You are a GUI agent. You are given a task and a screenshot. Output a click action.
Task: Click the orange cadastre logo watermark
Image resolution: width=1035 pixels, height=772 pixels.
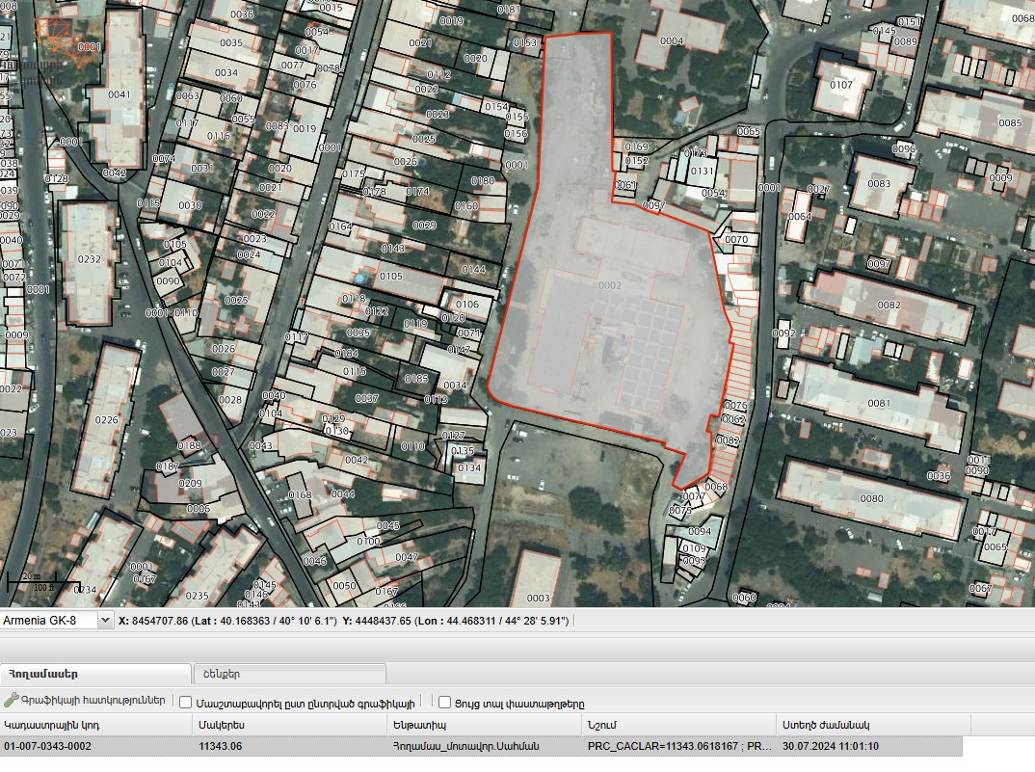(56, 40)
